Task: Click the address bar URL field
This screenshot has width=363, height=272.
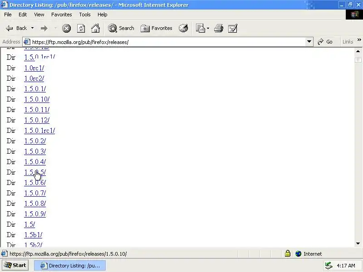Action: click(x=168, y=42)
